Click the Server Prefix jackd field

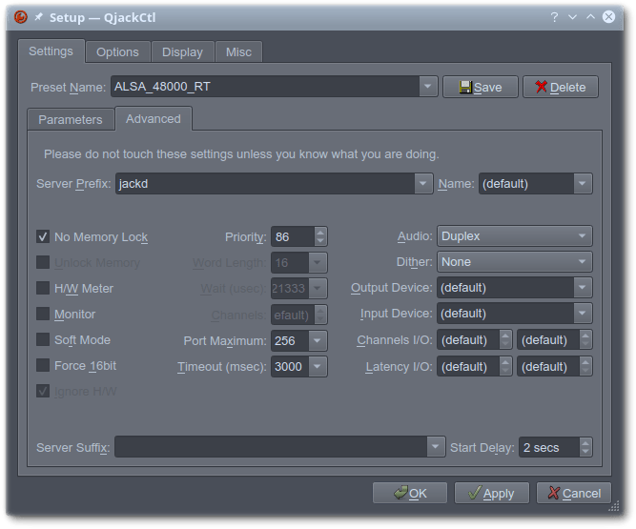[x=265, y=184]
